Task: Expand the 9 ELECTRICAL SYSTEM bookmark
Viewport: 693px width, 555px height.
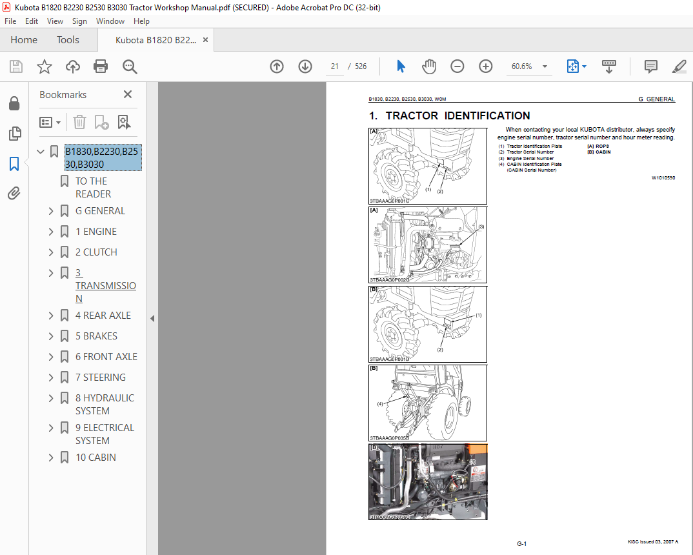Action: click(x=51, y=428)
